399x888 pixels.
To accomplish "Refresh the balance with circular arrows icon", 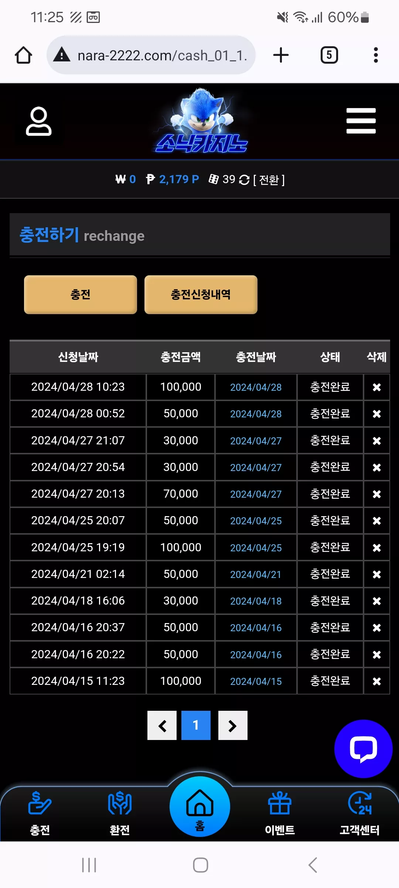I will (x=244, y=180).
